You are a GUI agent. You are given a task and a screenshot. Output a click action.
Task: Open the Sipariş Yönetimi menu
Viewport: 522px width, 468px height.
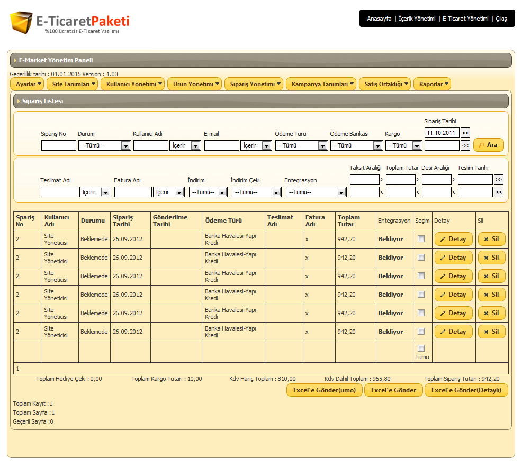coord(254,84)
